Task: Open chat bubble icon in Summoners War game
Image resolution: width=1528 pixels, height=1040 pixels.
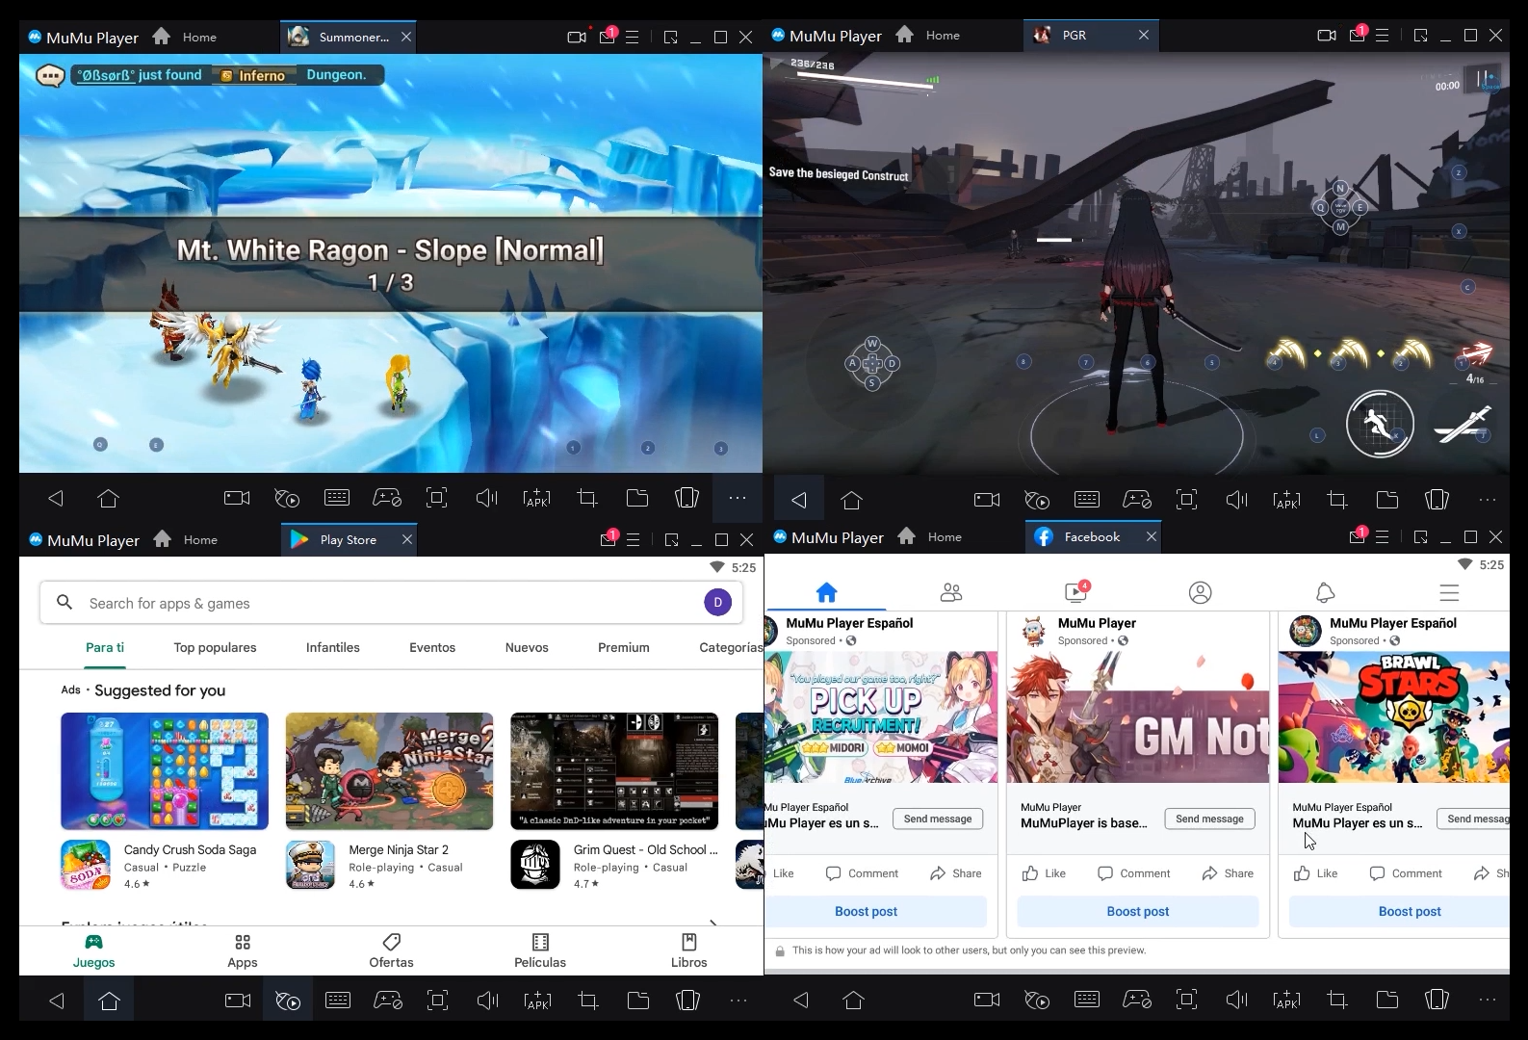Action: click(50, 75)
